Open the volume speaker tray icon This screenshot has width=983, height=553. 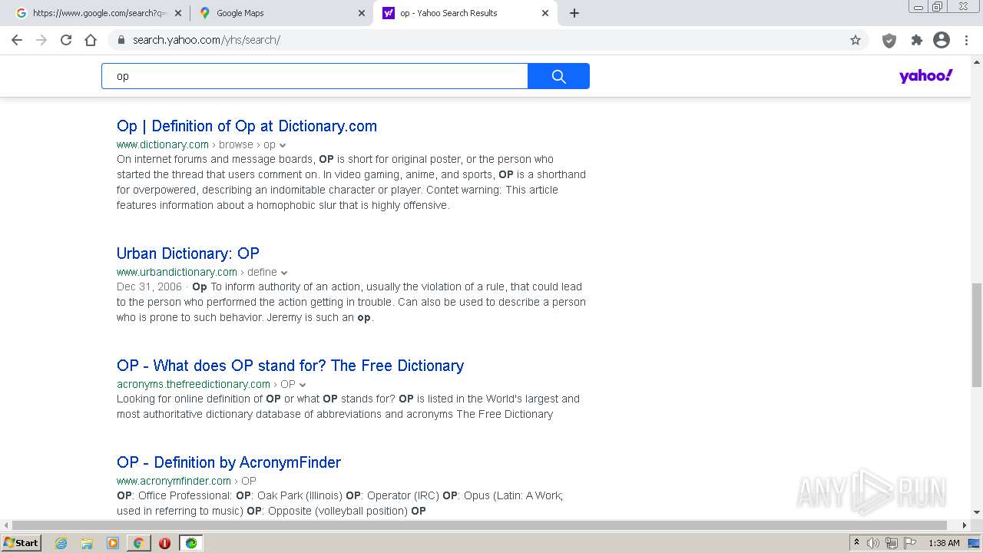pyautogui.click(x=873, y=543)
